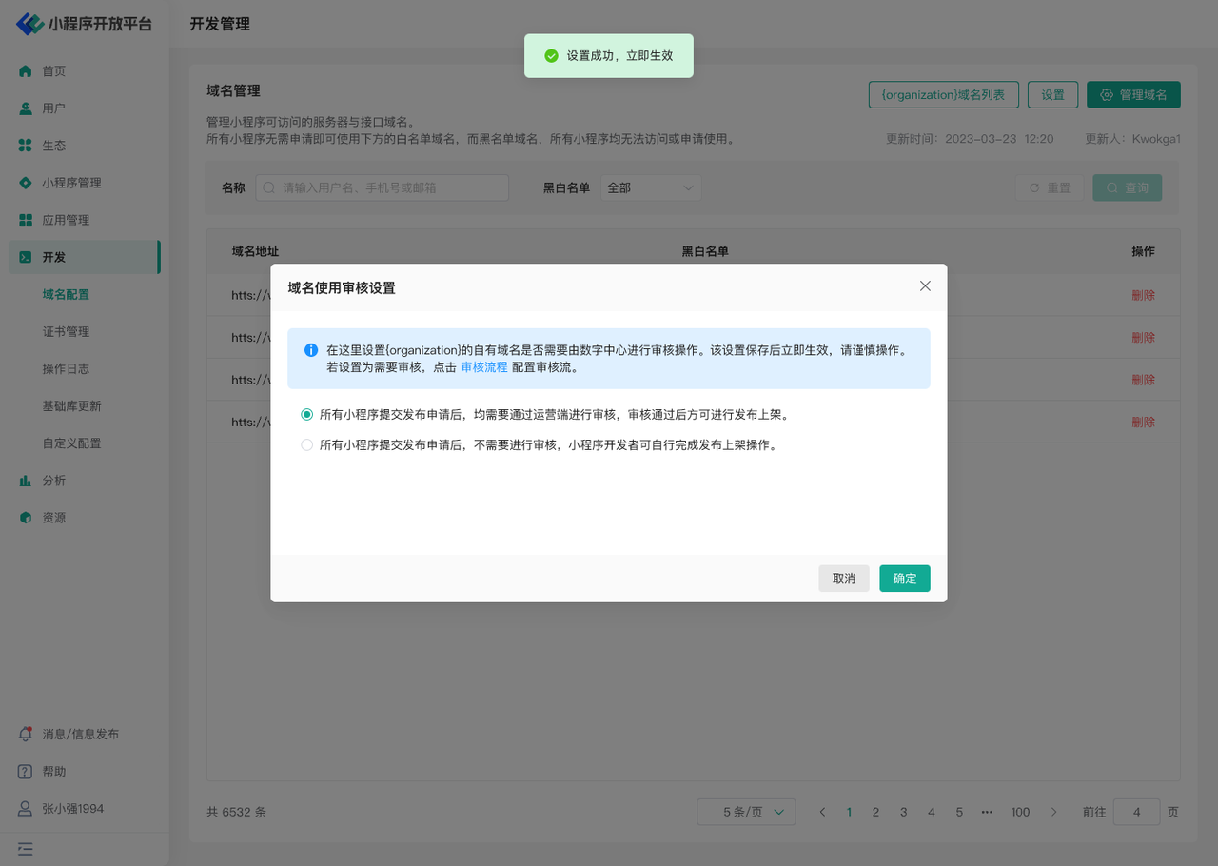Click the 确定 confirm button

click(x=904, y=579)
